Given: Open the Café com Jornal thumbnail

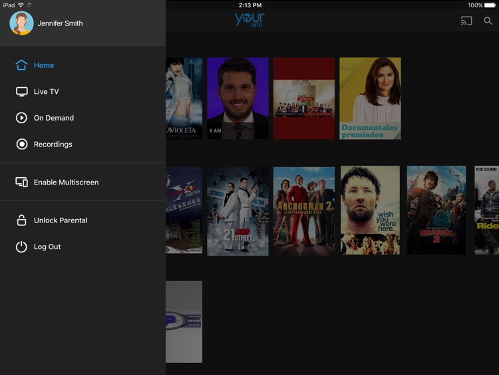Looking at the screenshot, I should click(304, 99).
